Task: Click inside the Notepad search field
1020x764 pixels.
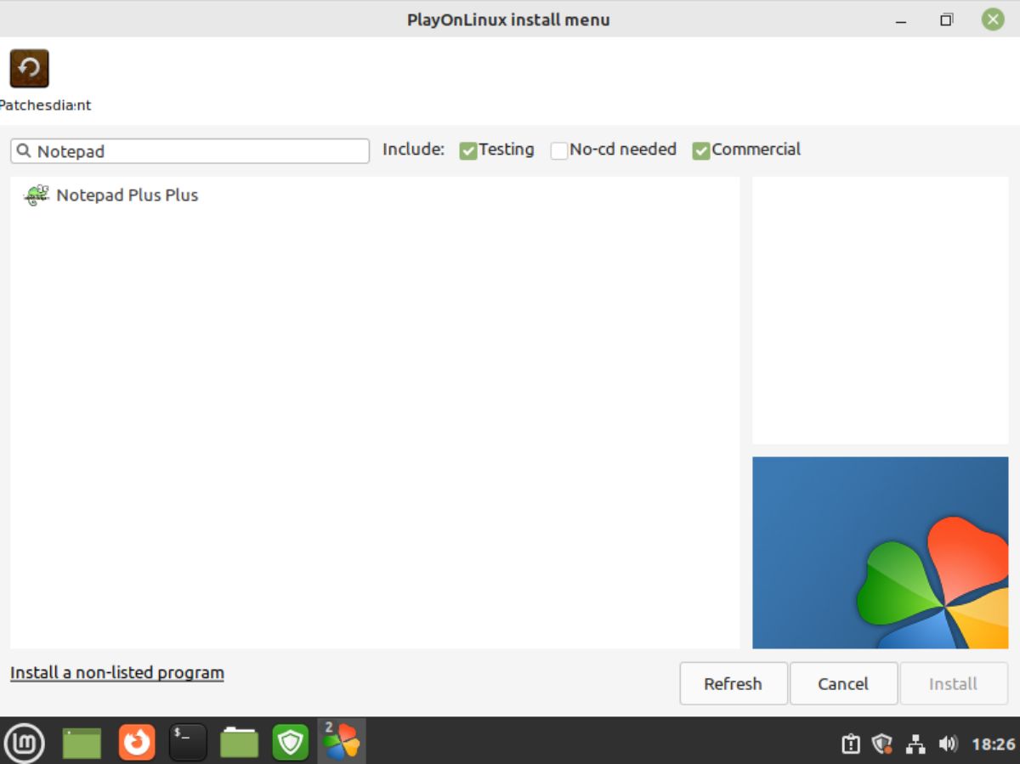Action: [x=187, y=151]
